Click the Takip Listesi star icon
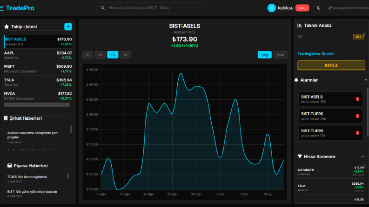369x207 pixels. click(x=7, y=27)
